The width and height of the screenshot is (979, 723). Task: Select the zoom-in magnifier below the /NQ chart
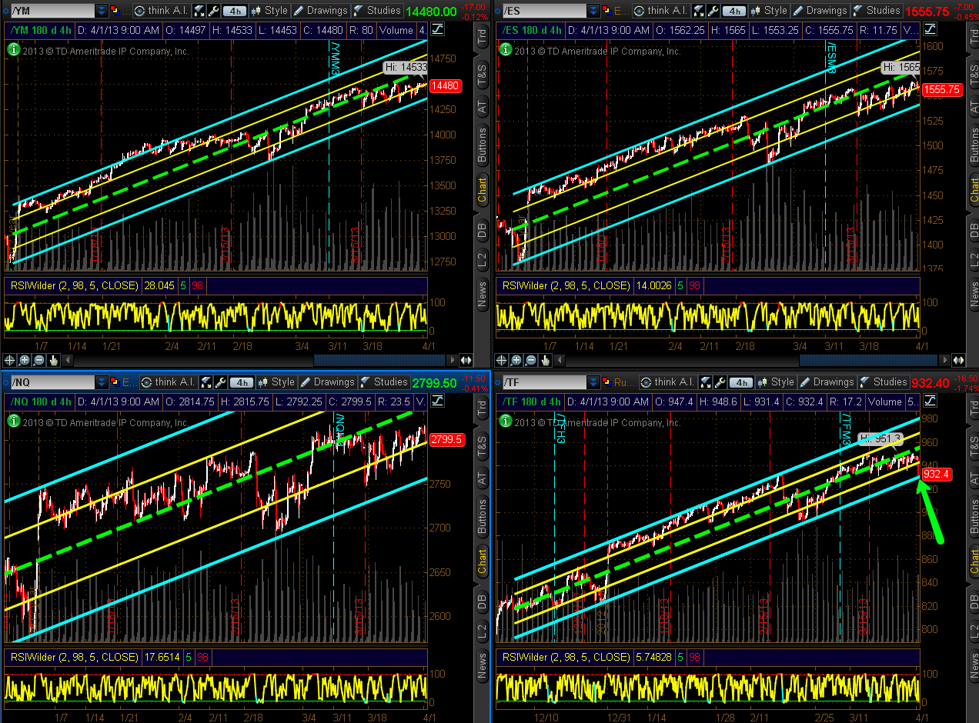pos(24,721)
